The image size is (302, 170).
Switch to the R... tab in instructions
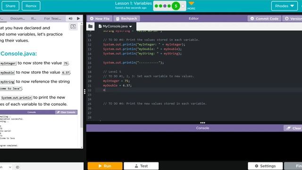pos(34,18)
